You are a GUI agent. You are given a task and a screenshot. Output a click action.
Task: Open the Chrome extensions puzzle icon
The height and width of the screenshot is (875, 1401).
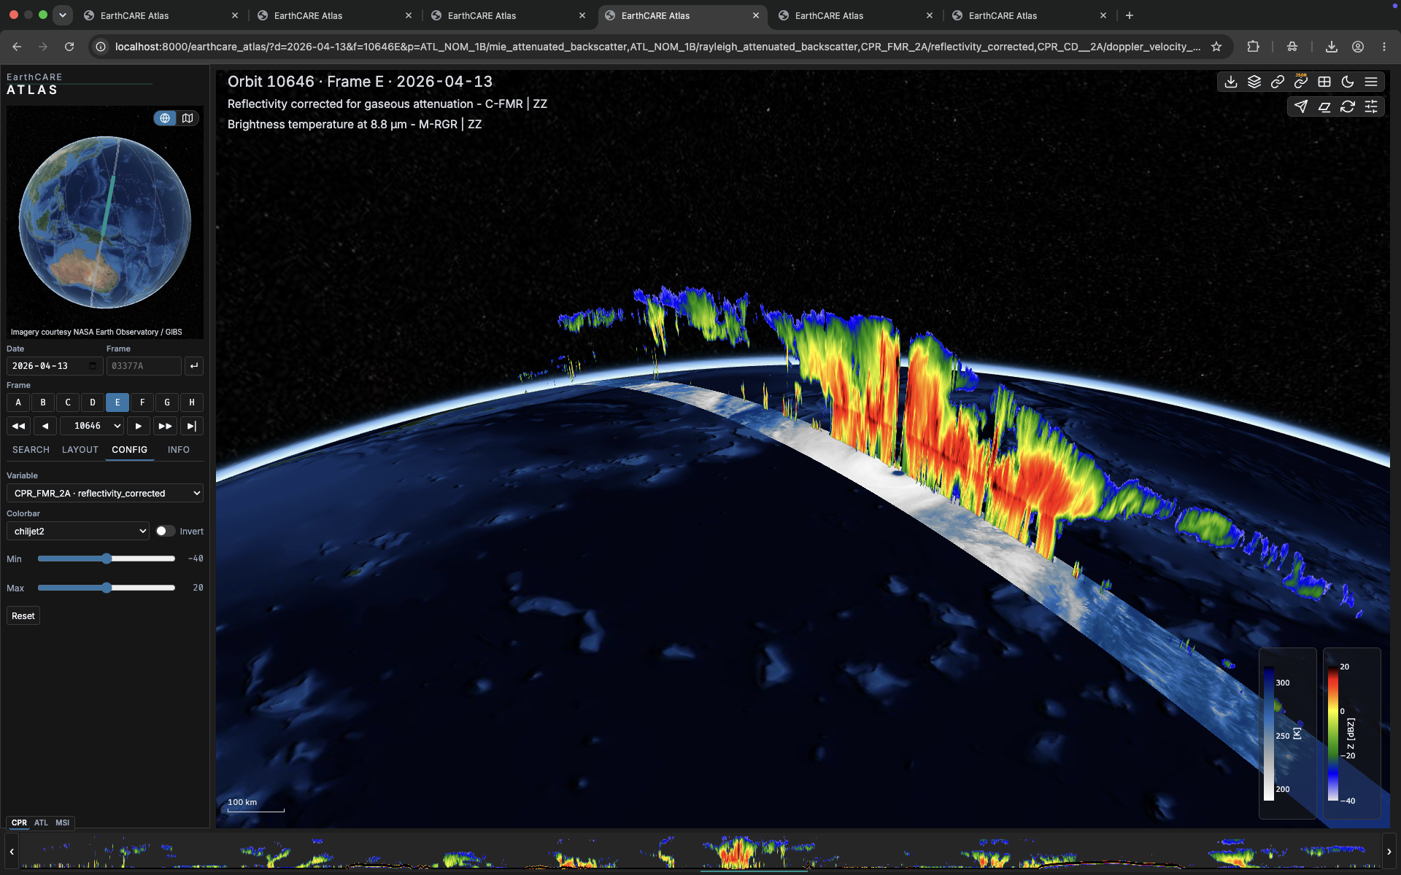click(1253, 47)
